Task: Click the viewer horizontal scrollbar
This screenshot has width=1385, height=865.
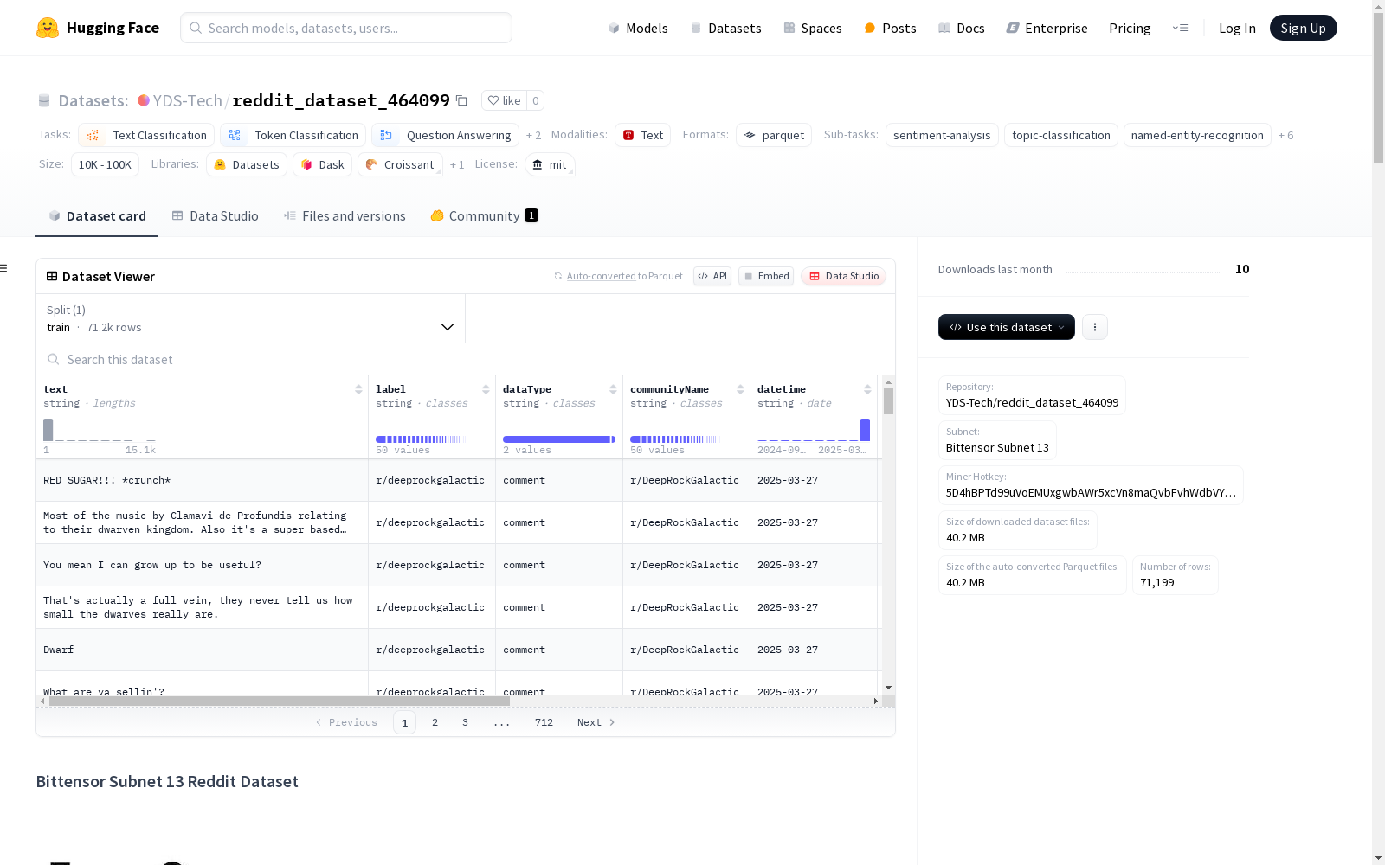Action: tap(279, 702)
